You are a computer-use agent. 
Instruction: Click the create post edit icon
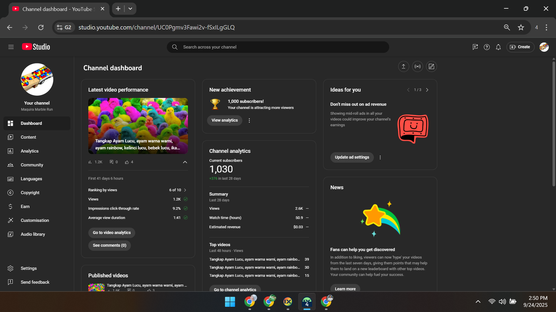point(431,67)
